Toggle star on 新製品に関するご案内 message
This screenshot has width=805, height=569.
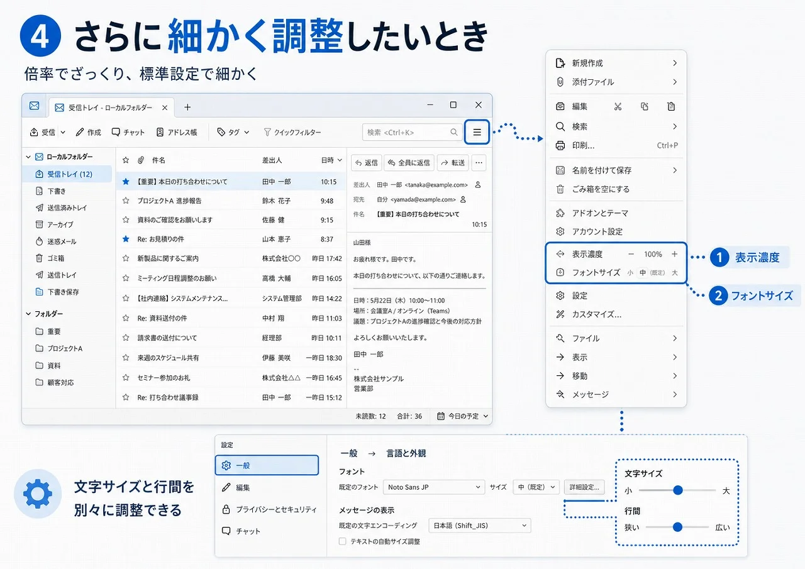click(x=126, y=258)
